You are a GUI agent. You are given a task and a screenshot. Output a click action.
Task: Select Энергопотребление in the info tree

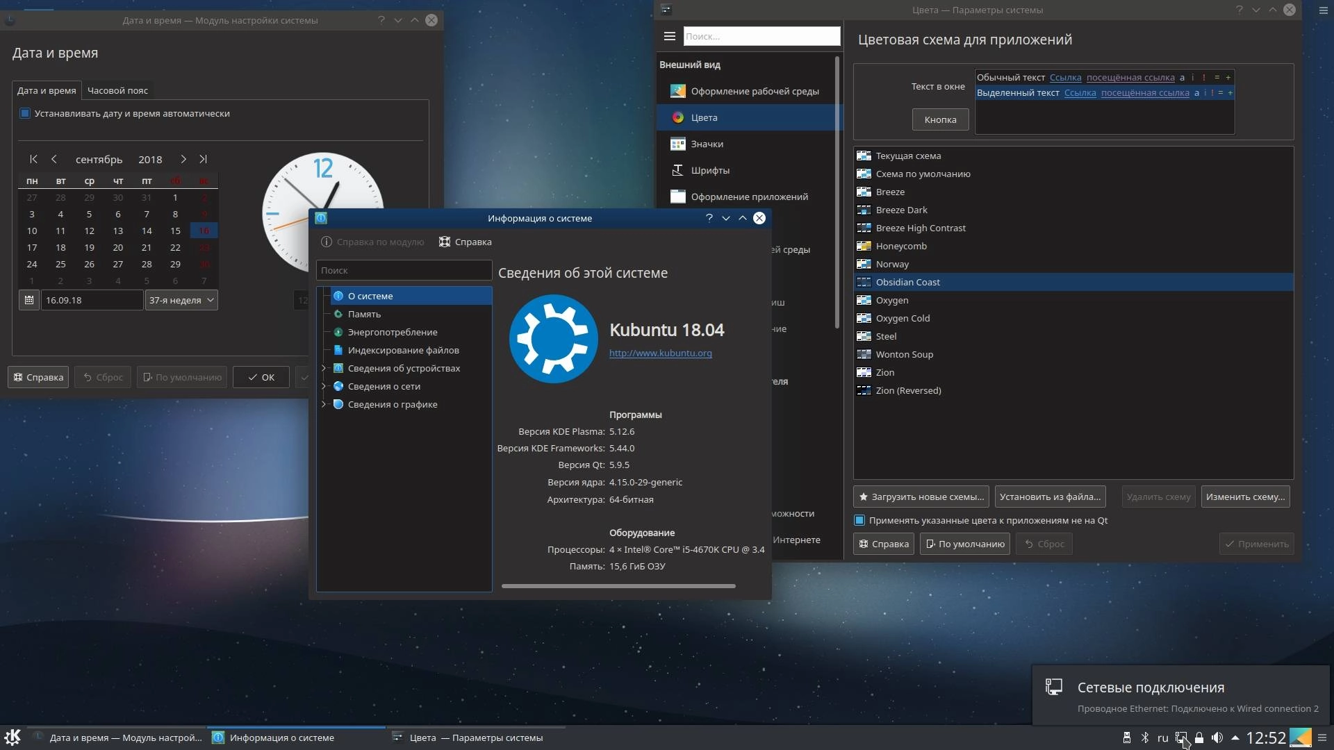(x=411, y=332)
